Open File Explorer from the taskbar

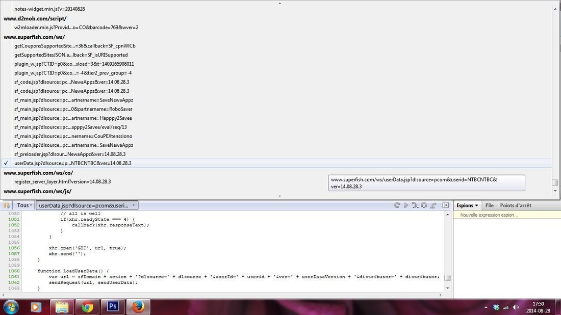coord(62,307)
